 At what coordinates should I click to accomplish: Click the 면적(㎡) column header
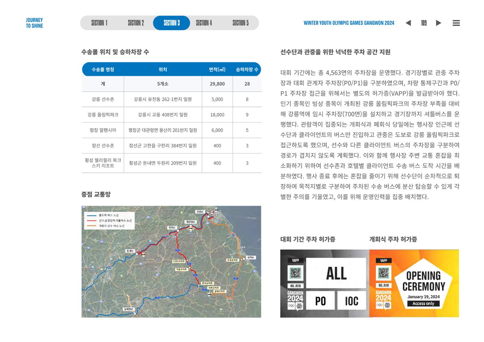(217, 69)
